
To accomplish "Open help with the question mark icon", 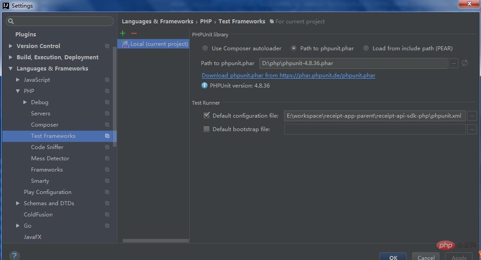I will pyautogui.click(x=14, y=256).
